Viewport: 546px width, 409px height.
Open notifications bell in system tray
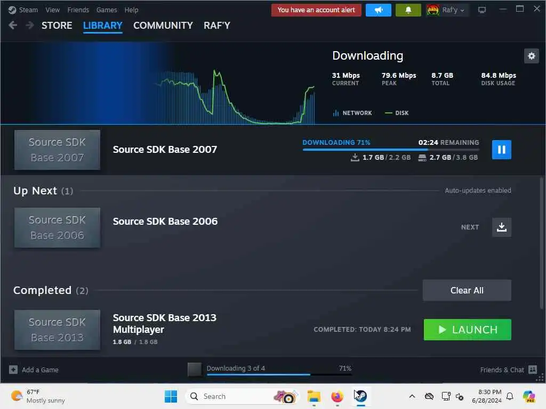click(x=510, y=396)
